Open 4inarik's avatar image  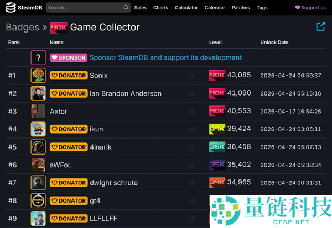(x=38, y=147)
